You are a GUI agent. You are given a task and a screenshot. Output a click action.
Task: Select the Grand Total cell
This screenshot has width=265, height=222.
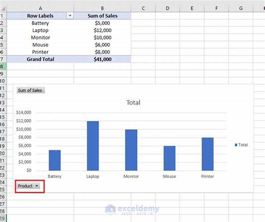click(40, 59)
